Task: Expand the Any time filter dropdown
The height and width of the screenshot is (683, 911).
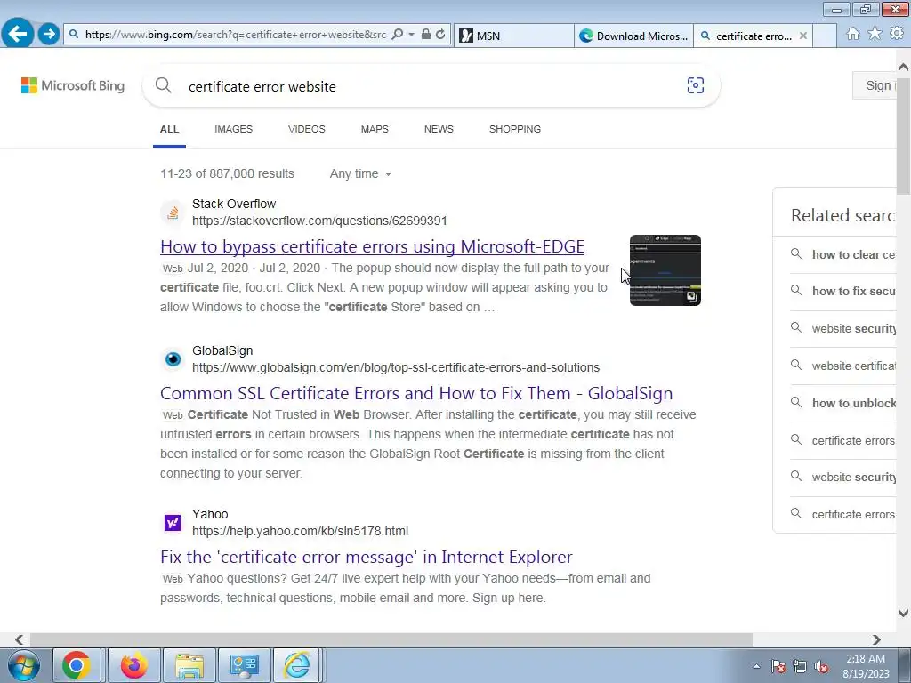Action: [x=360, y=173]
